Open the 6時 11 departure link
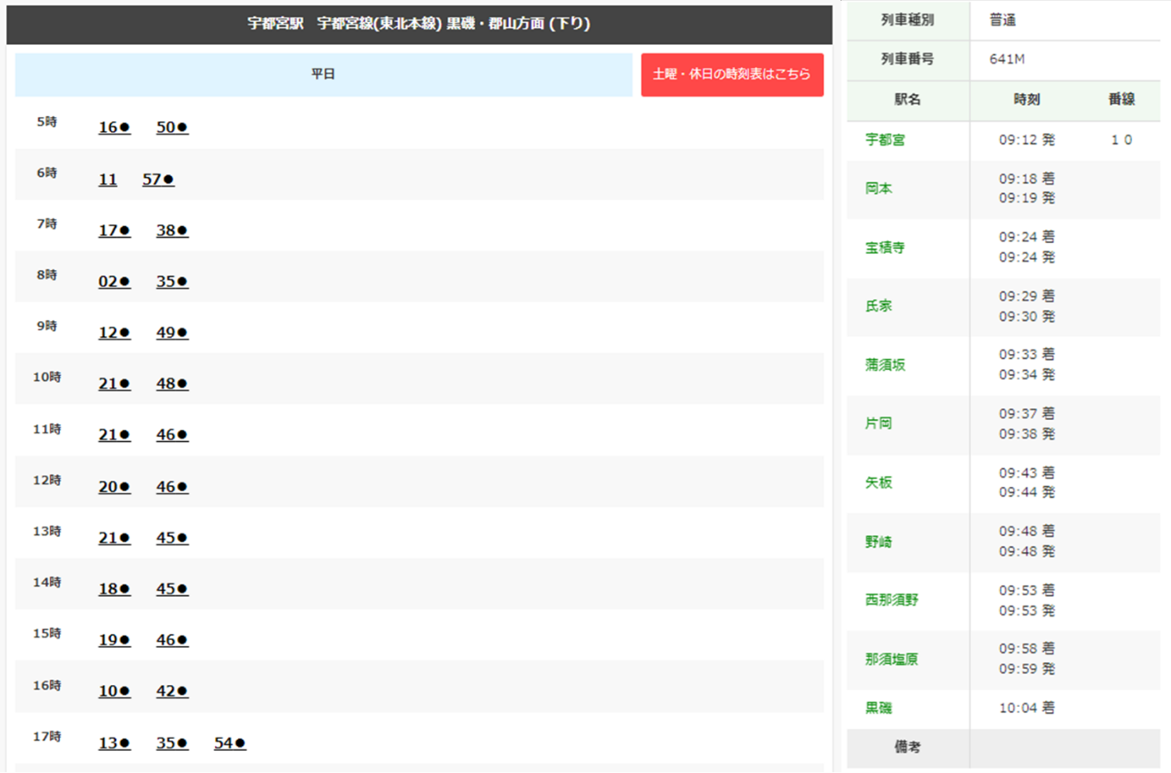The width and height of the screenshot is (1171, 773). pos(107,180)
